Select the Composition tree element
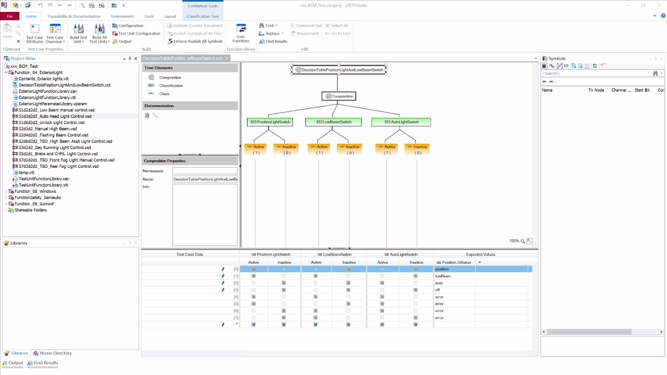Screen dimensions: 667x375 pyautogui.click(x=170, y=77)
